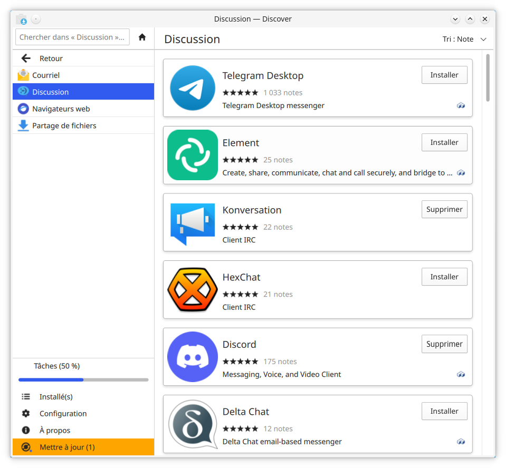Image resolution: width=506 pixels, height=468 pixels.
Task: Click the 21 notes rating text
Action: pyautogui.click(x=278, y=294)
